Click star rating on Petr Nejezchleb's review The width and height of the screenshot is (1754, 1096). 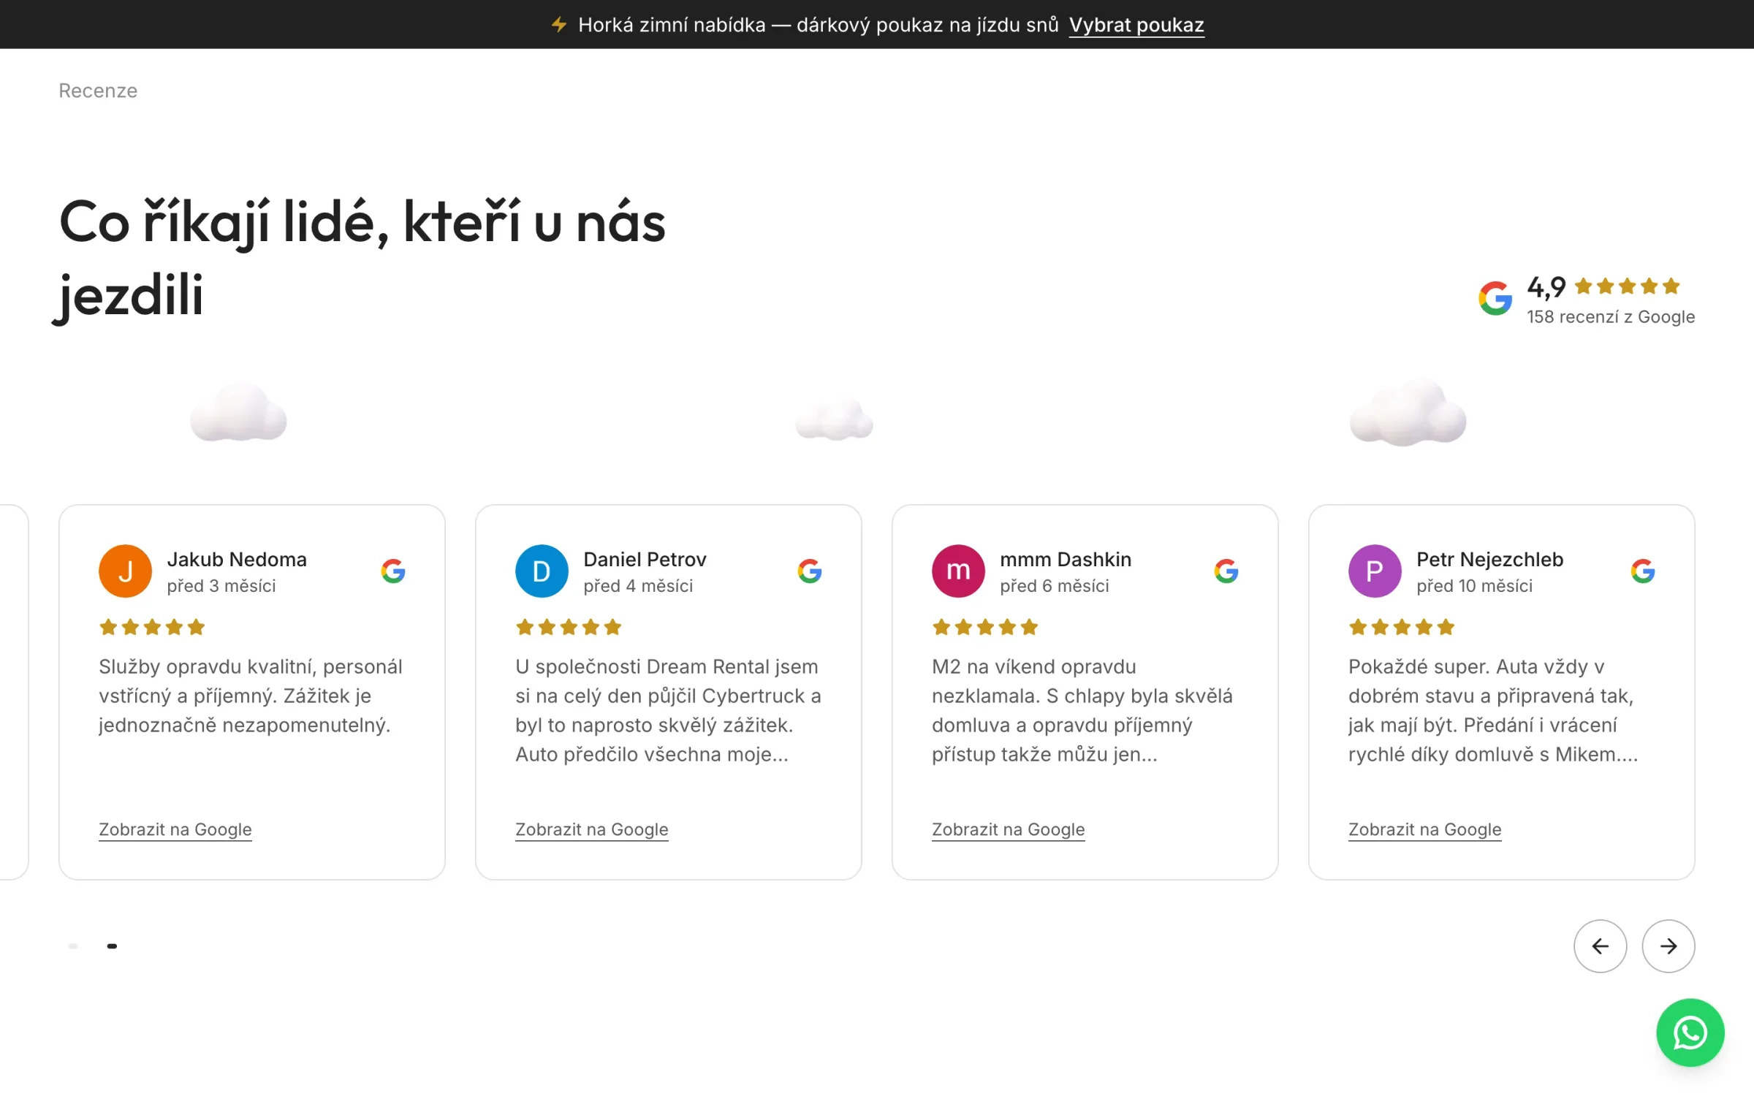coord(1402,627)
